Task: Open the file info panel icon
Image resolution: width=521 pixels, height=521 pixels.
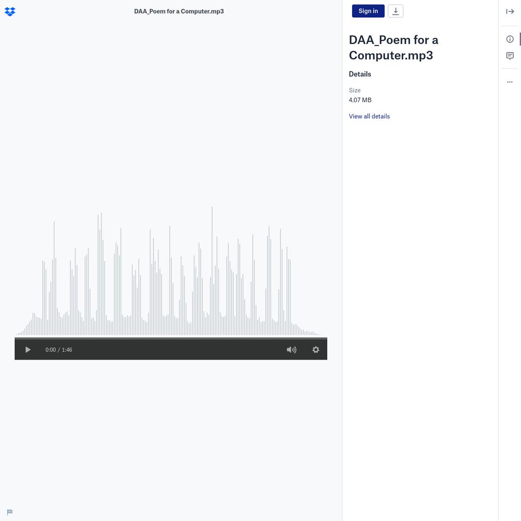Action: [x=510, y=39]
